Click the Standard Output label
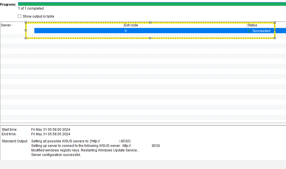286x169 pixels. 15,141
